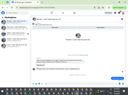The image size is (128, 95).
Task: Show hidden system tray icons
Action: point(108,91)
